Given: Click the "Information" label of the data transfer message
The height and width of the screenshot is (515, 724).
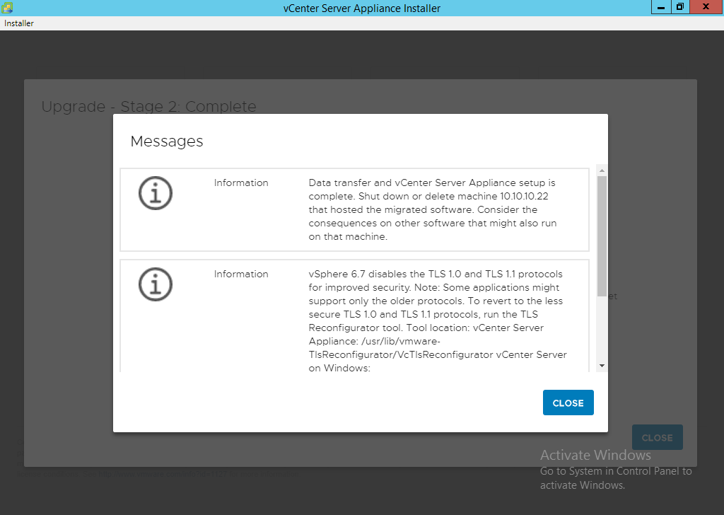Looking at the screenshot, I should (x=241, y=183).
